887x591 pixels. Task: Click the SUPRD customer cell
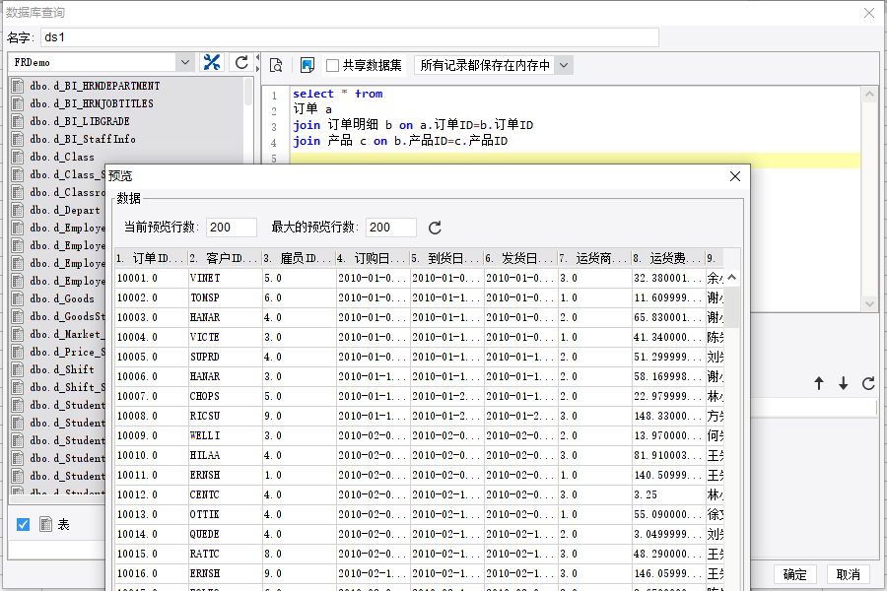point(225,357)
